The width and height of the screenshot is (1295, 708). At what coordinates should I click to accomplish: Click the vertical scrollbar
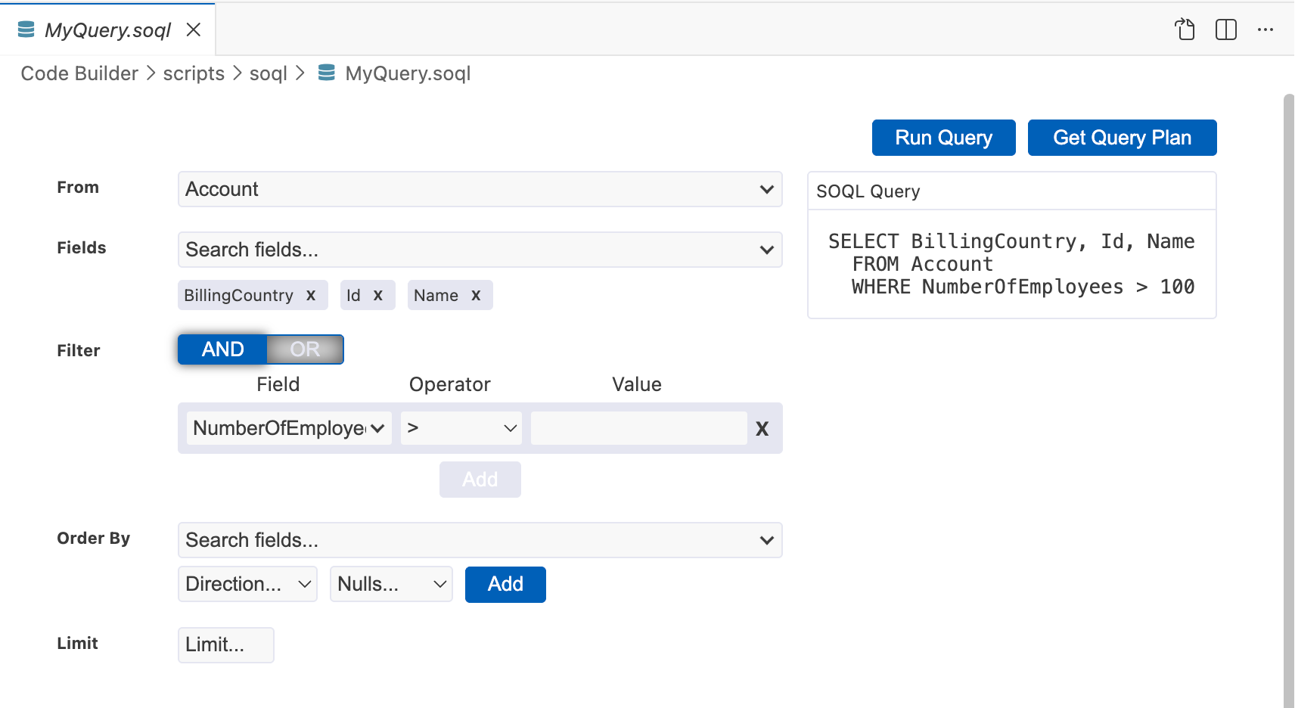pos(1289,401)
